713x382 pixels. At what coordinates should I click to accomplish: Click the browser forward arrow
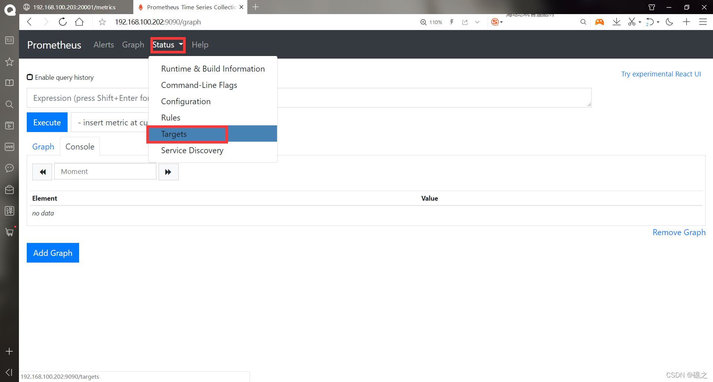[46, 22]
